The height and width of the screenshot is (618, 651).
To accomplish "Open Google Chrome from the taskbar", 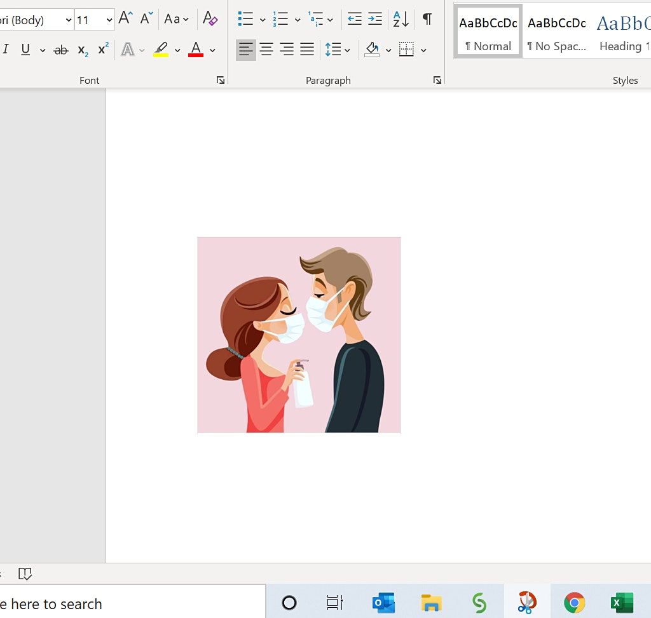I will tap(574, 602).
